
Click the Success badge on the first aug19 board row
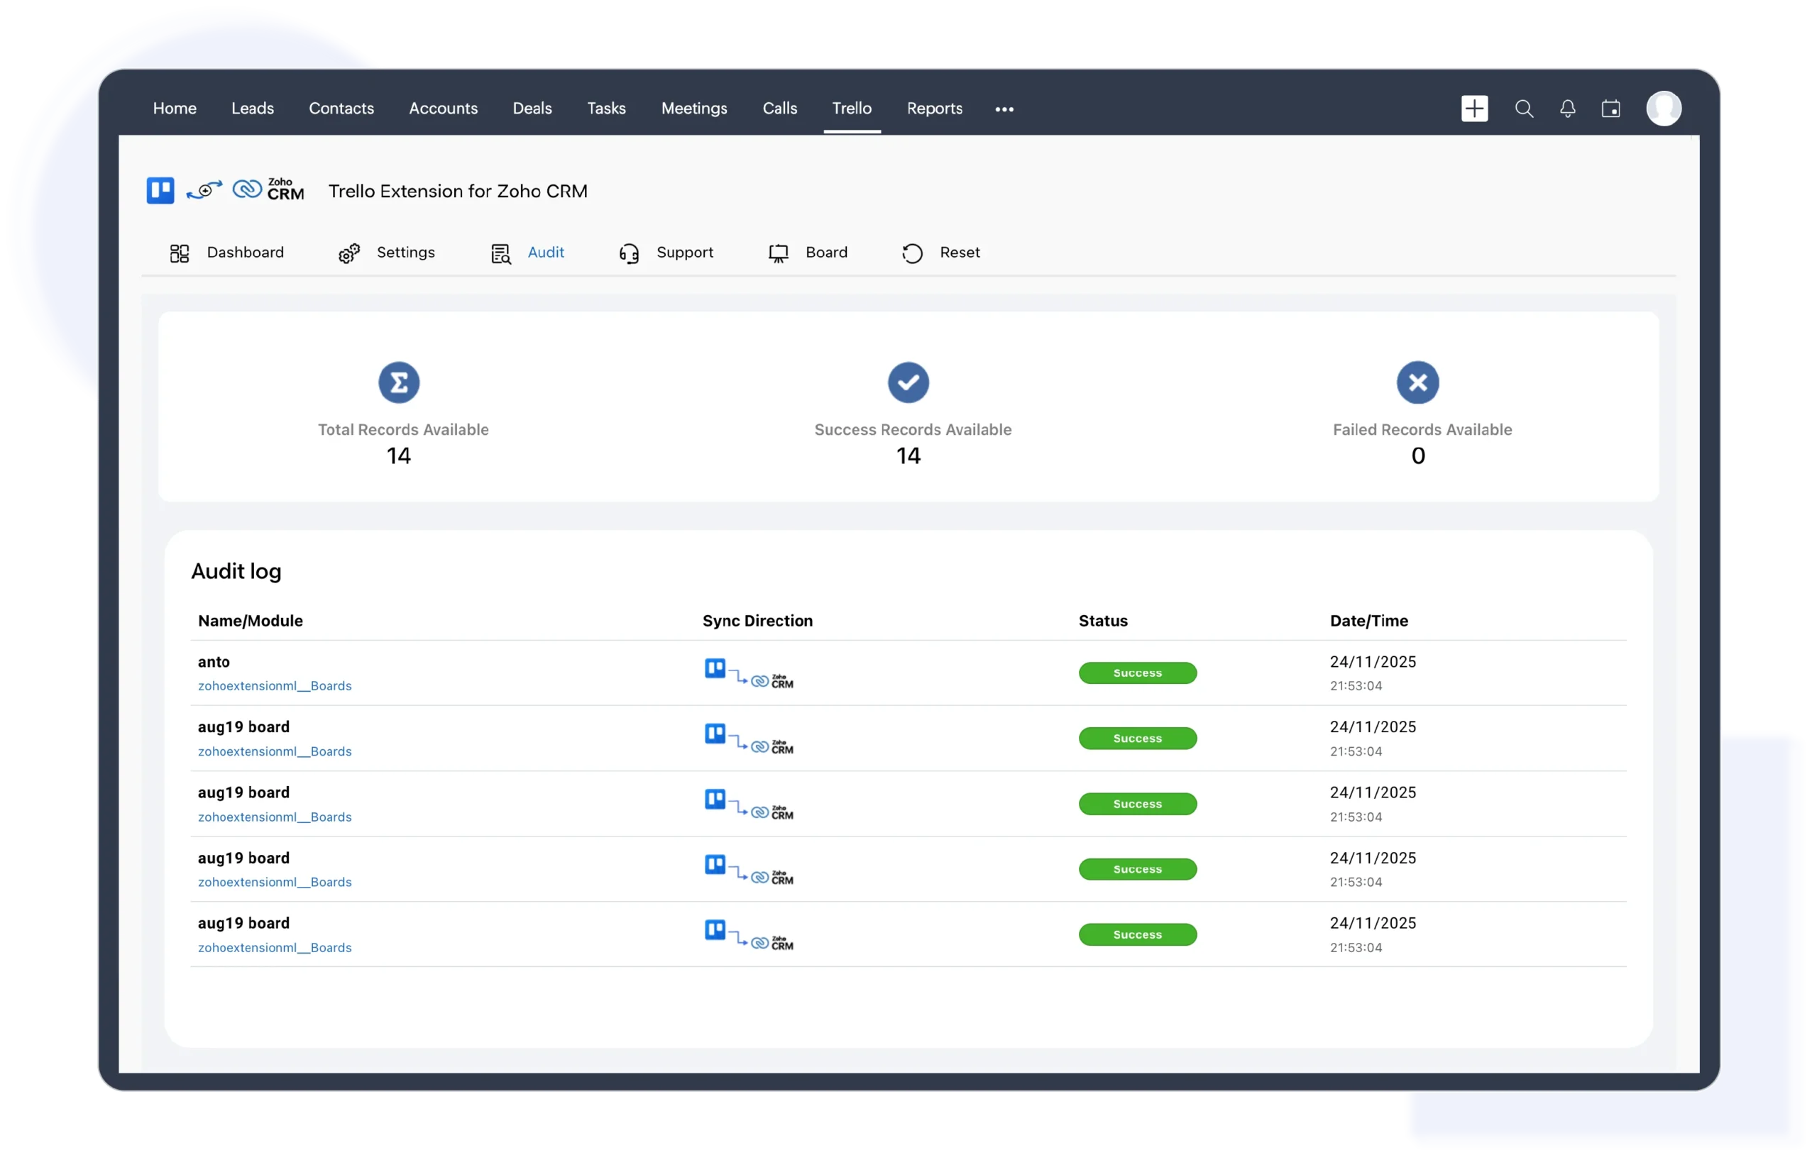1137,738
